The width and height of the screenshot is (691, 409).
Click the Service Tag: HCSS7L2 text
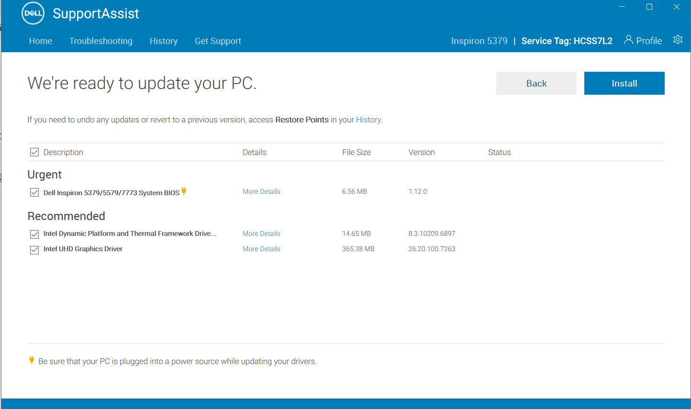(x=567, y=41)
